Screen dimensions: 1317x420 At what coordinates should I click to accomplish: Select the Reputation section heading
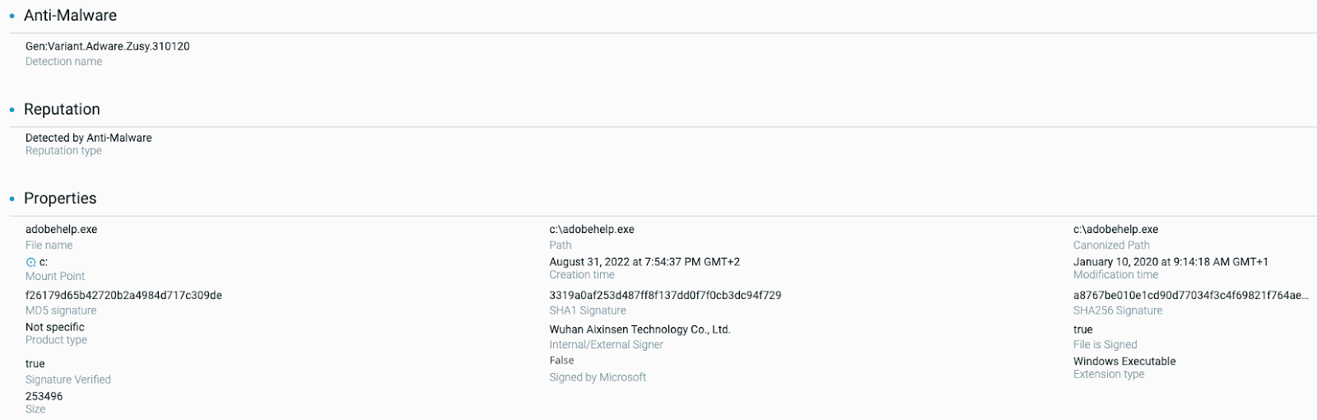pyautogui.click(x=62, y=110)
